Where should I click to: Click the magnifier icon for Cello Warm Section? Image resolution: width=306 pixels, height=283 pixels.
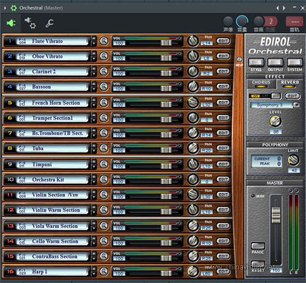click(x=104, y=241)
